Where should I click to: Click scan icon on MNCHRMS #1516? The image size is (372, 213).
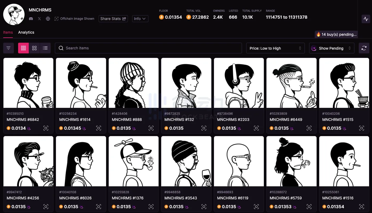click(x=362, y=207)
